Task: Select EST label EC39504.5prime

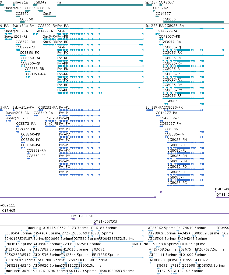Action: coord(18,233)
